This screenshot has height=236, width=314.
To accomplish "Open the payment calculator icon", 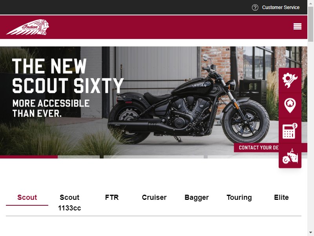I will click(290, 131).
